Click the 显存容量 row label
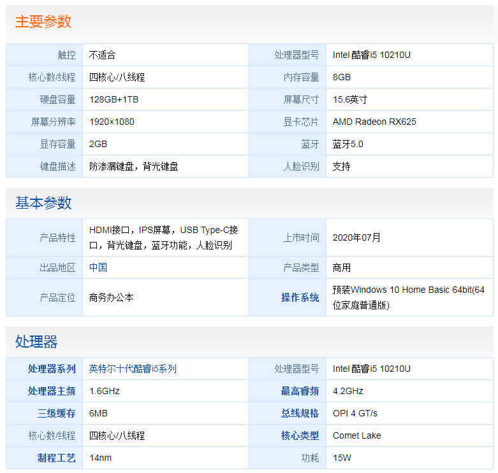498x473 pixels. [x=57, y=144]
